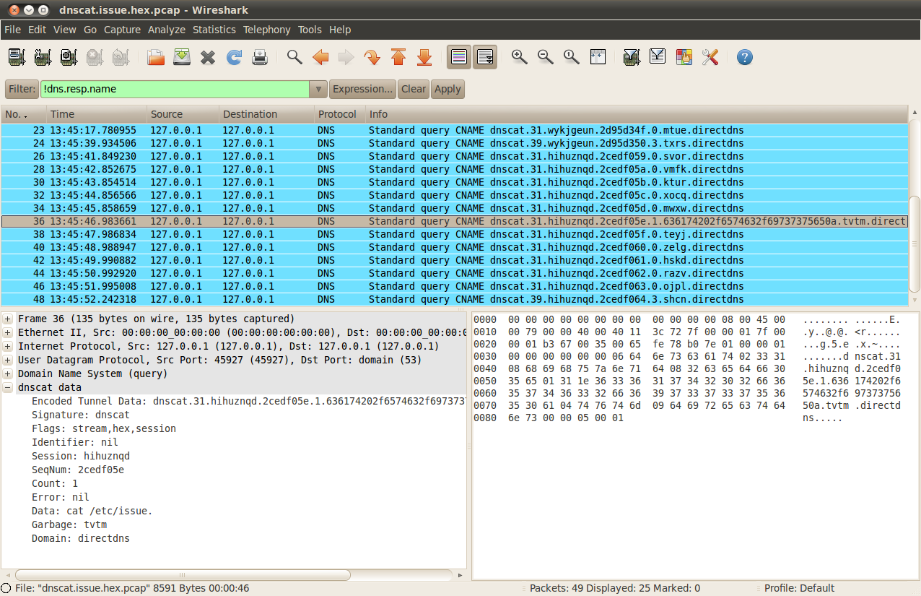Open the Statistics menu
Viewport: 921px width, 596px height.
[214, 30]
